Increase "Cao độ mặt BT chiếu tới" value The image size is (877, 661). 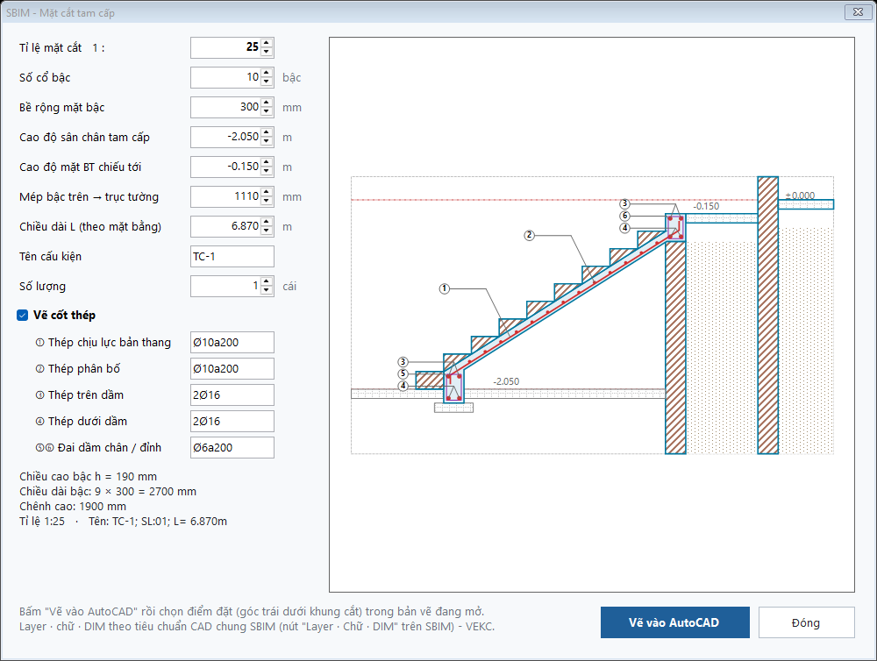267,162
